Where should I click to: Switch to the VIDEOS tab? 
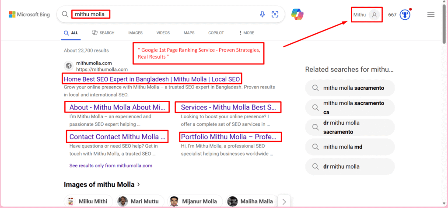163,33
